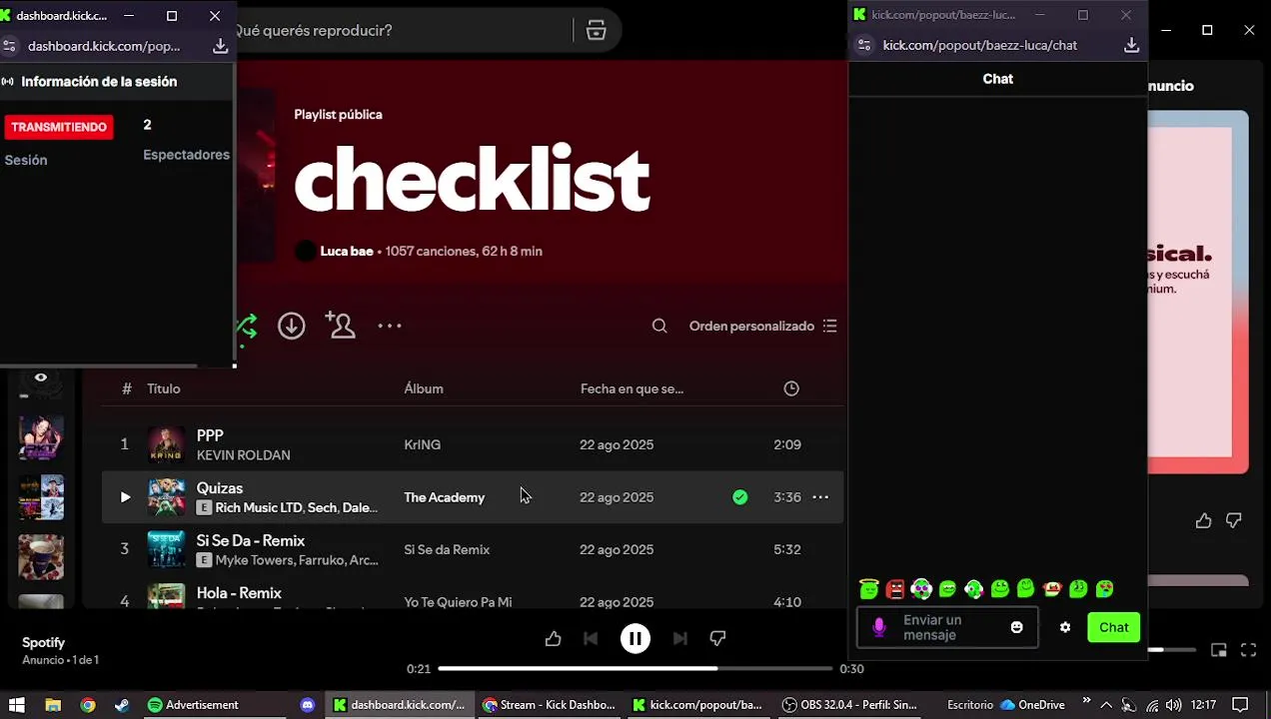
Task: Skip to the next track
Action: click(679, 638)
